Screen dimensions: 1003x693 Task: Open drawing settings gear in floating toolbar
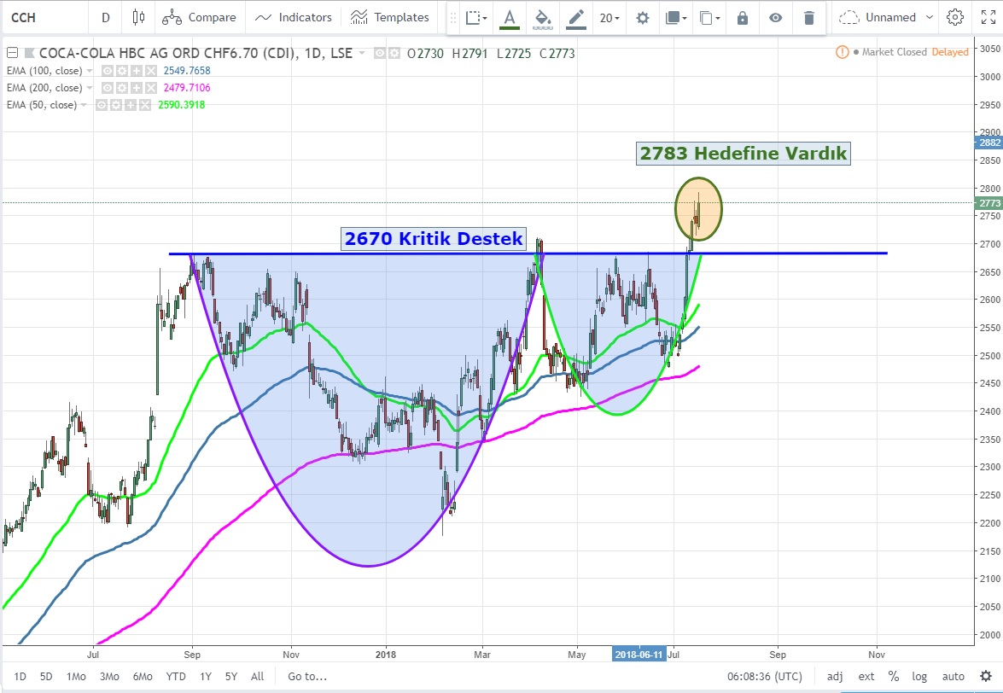(642, 18)
